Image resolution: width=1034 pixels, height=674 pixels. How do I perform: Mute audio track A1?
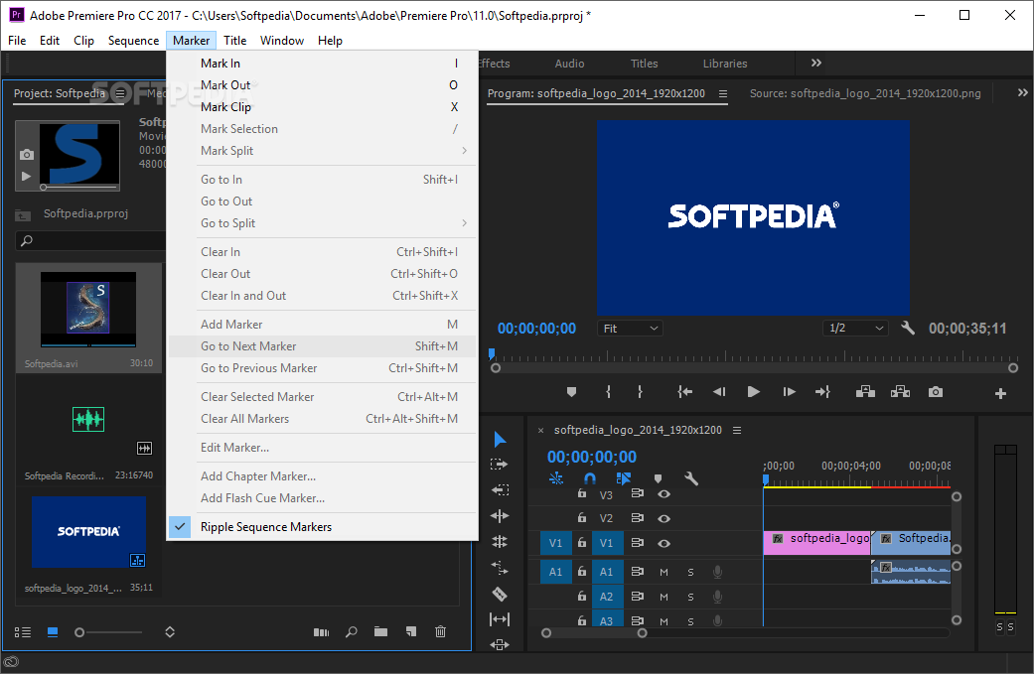coord(665,572)
